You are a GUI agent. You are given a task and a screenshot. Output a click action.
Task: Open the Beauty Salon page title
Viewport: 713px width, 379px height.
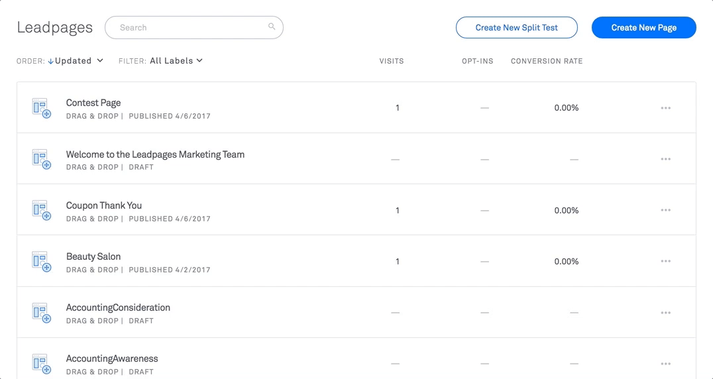click(93, 256)
